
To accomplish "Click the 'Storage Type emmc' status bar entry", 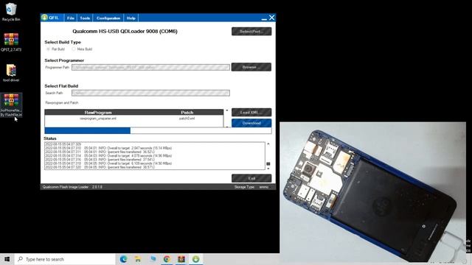I will [x=251, y=187].
